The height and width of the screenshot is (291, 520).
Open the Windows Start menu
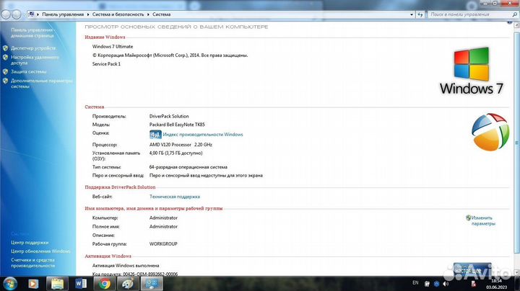tap(9, 284)
